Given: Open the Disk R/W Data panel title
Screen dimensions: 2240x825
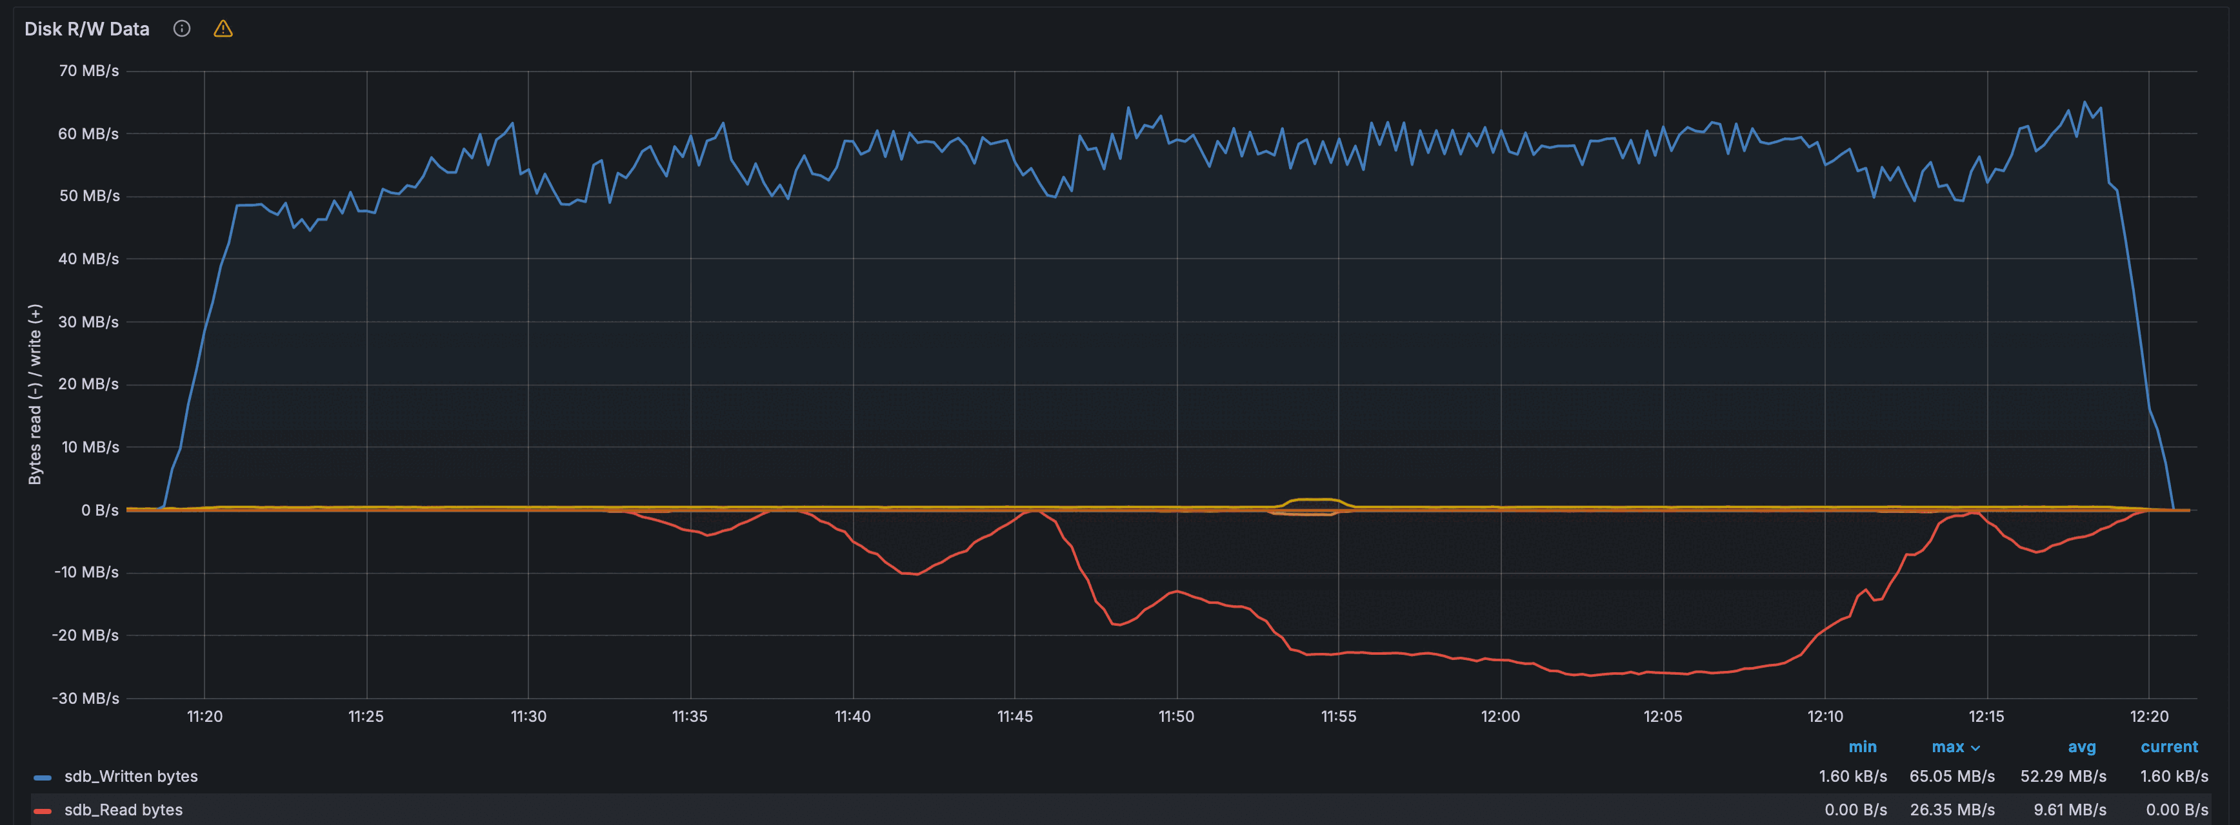Looking at the screenshot, I should tap(87, 28).
